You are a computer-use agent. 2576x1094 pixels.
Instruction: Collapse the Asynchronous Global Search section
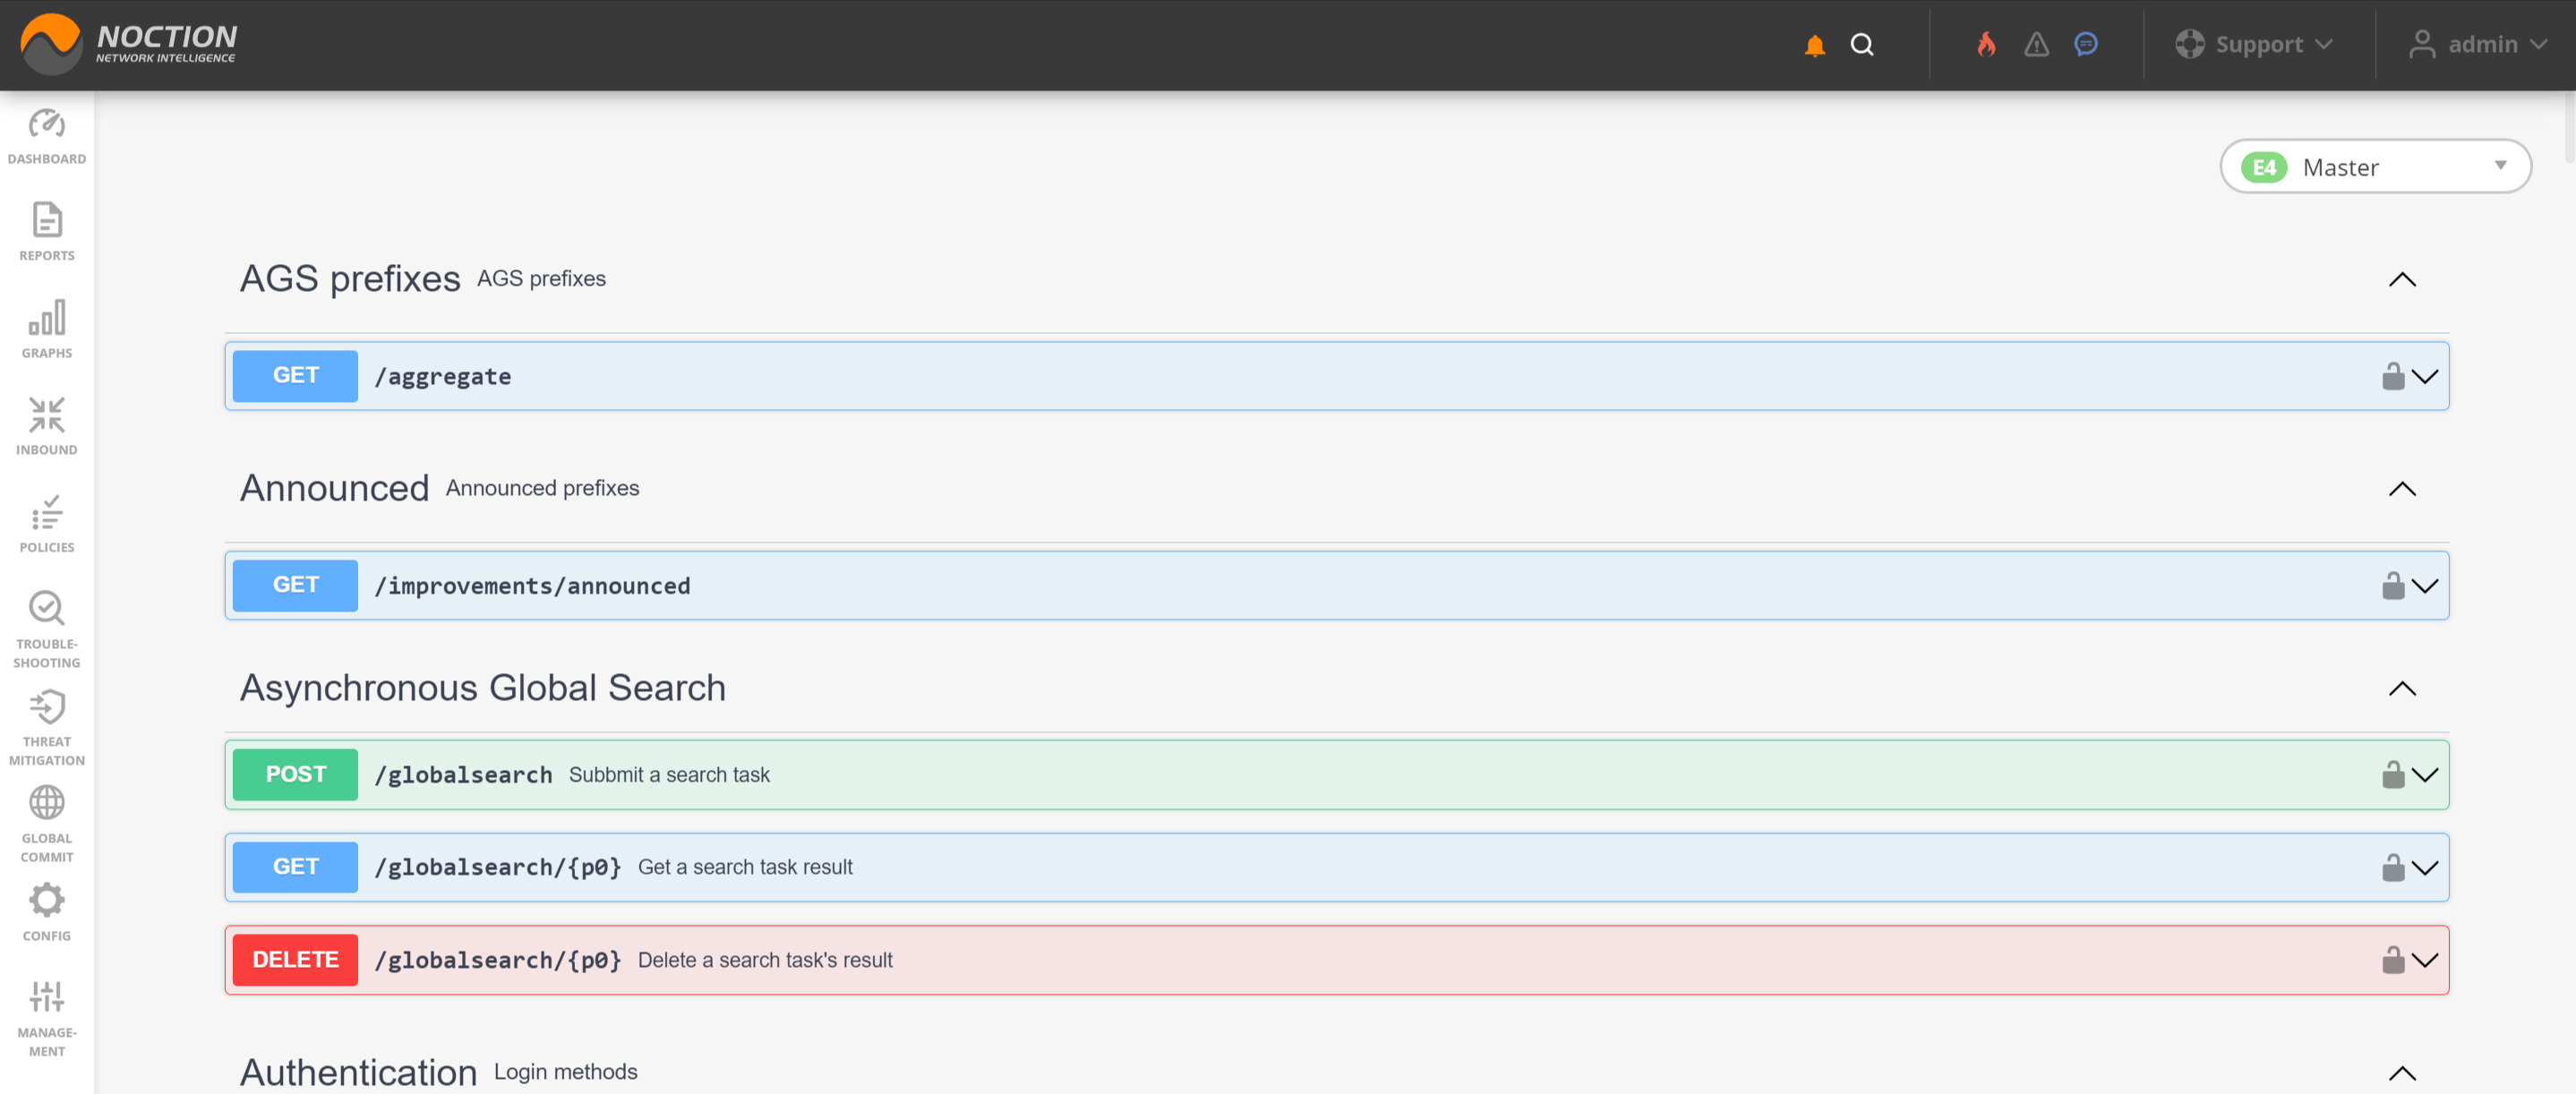2401,689
